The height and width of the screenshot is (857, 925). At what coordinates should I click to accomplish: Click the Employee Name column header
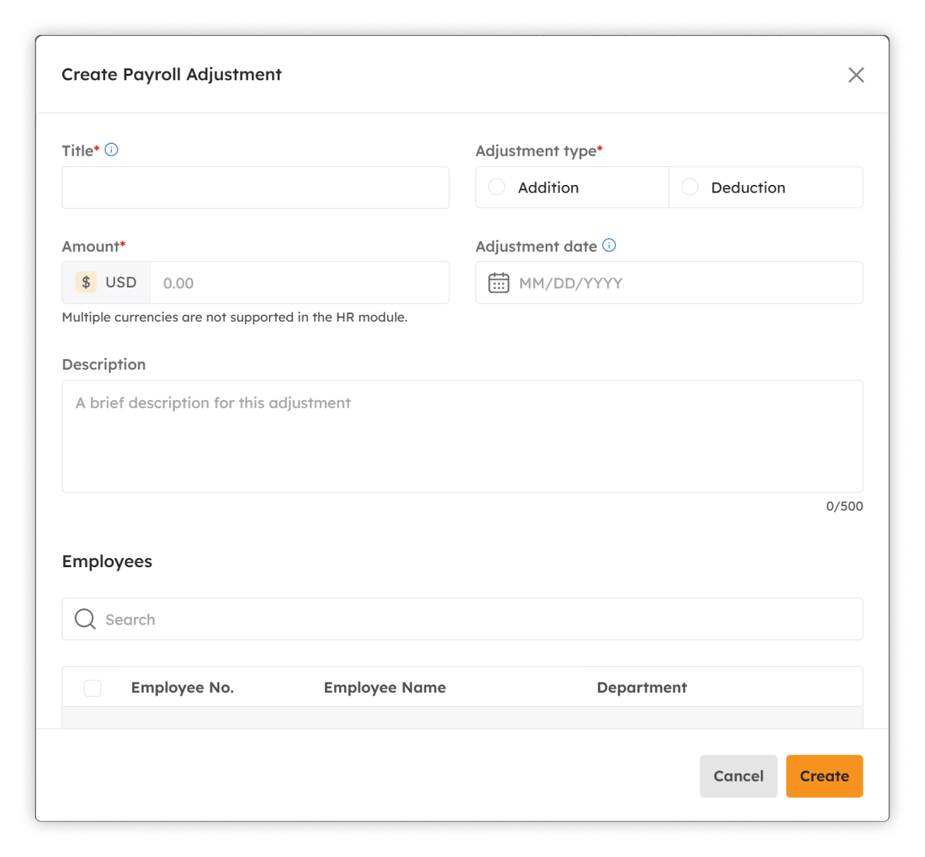click(x=385, y=688)
